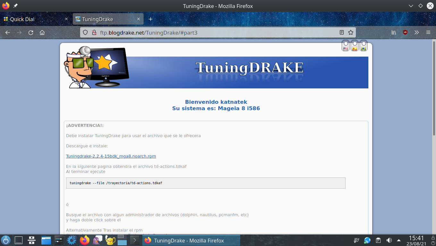This screenshot has height=246, width=436.
Task: Bookmark this page with the star
Action: pyautogui.click(x=351, y=32)
